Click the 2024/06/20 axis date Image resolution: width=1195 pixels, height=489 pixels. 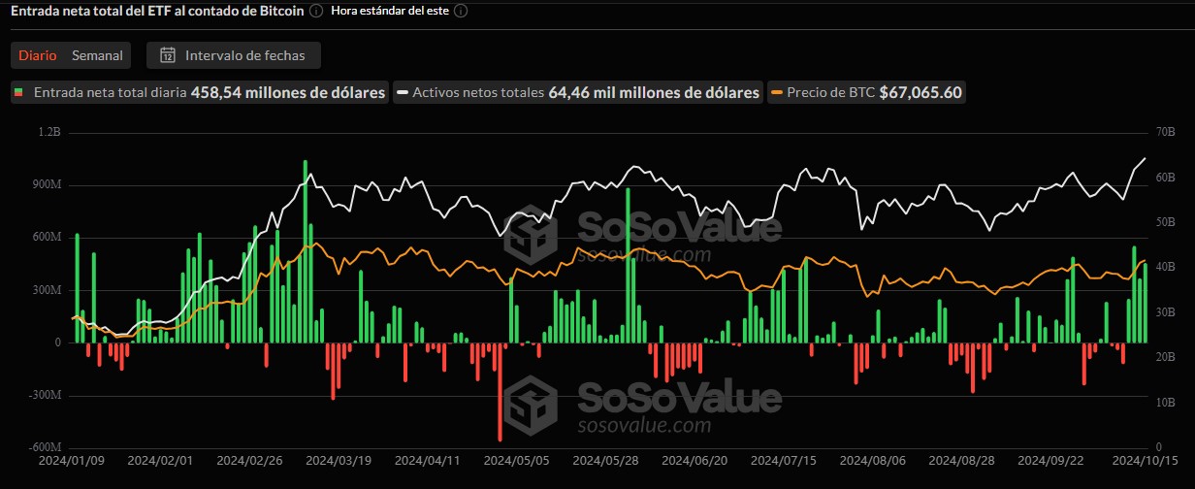695,461
